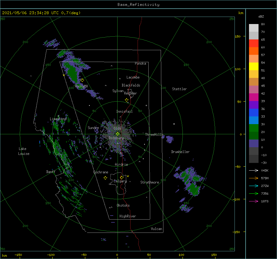Click the Ponoka label
The image size is (277, 259).
tap(140, 63)
